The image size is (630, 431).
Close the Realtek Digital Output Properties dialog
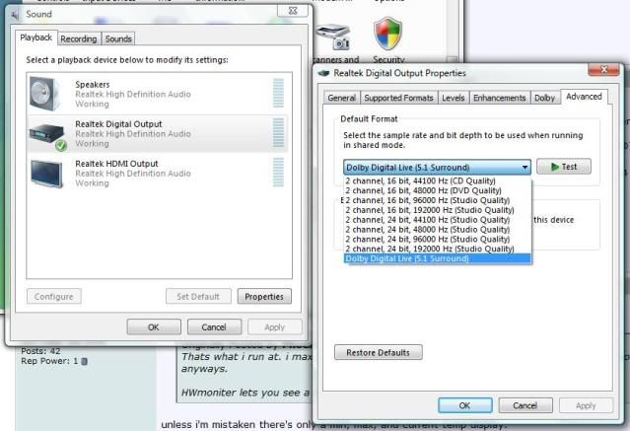point(603,70)
